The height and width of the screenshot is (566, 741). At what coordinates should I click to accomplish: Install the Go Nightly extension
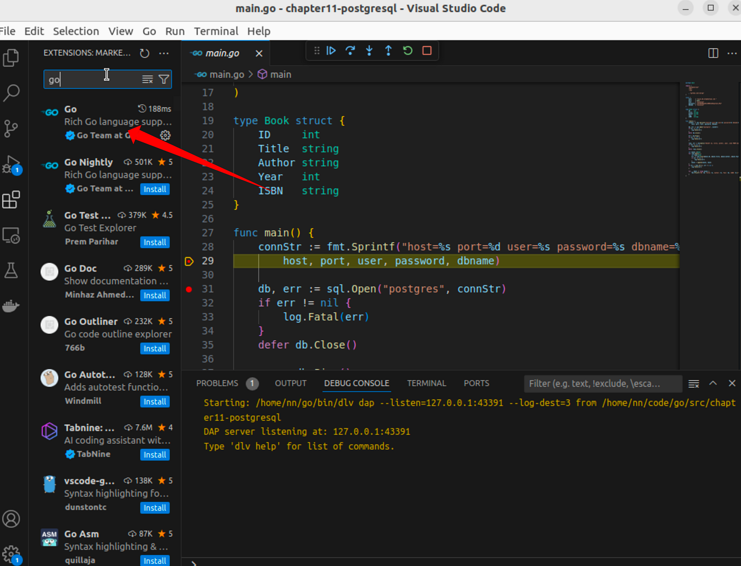[x=155, y=189]
